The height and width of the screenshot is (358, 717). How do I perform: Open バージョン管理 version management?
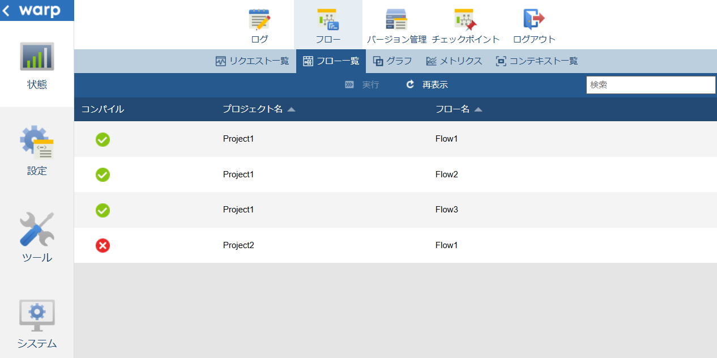coord(396,25)
